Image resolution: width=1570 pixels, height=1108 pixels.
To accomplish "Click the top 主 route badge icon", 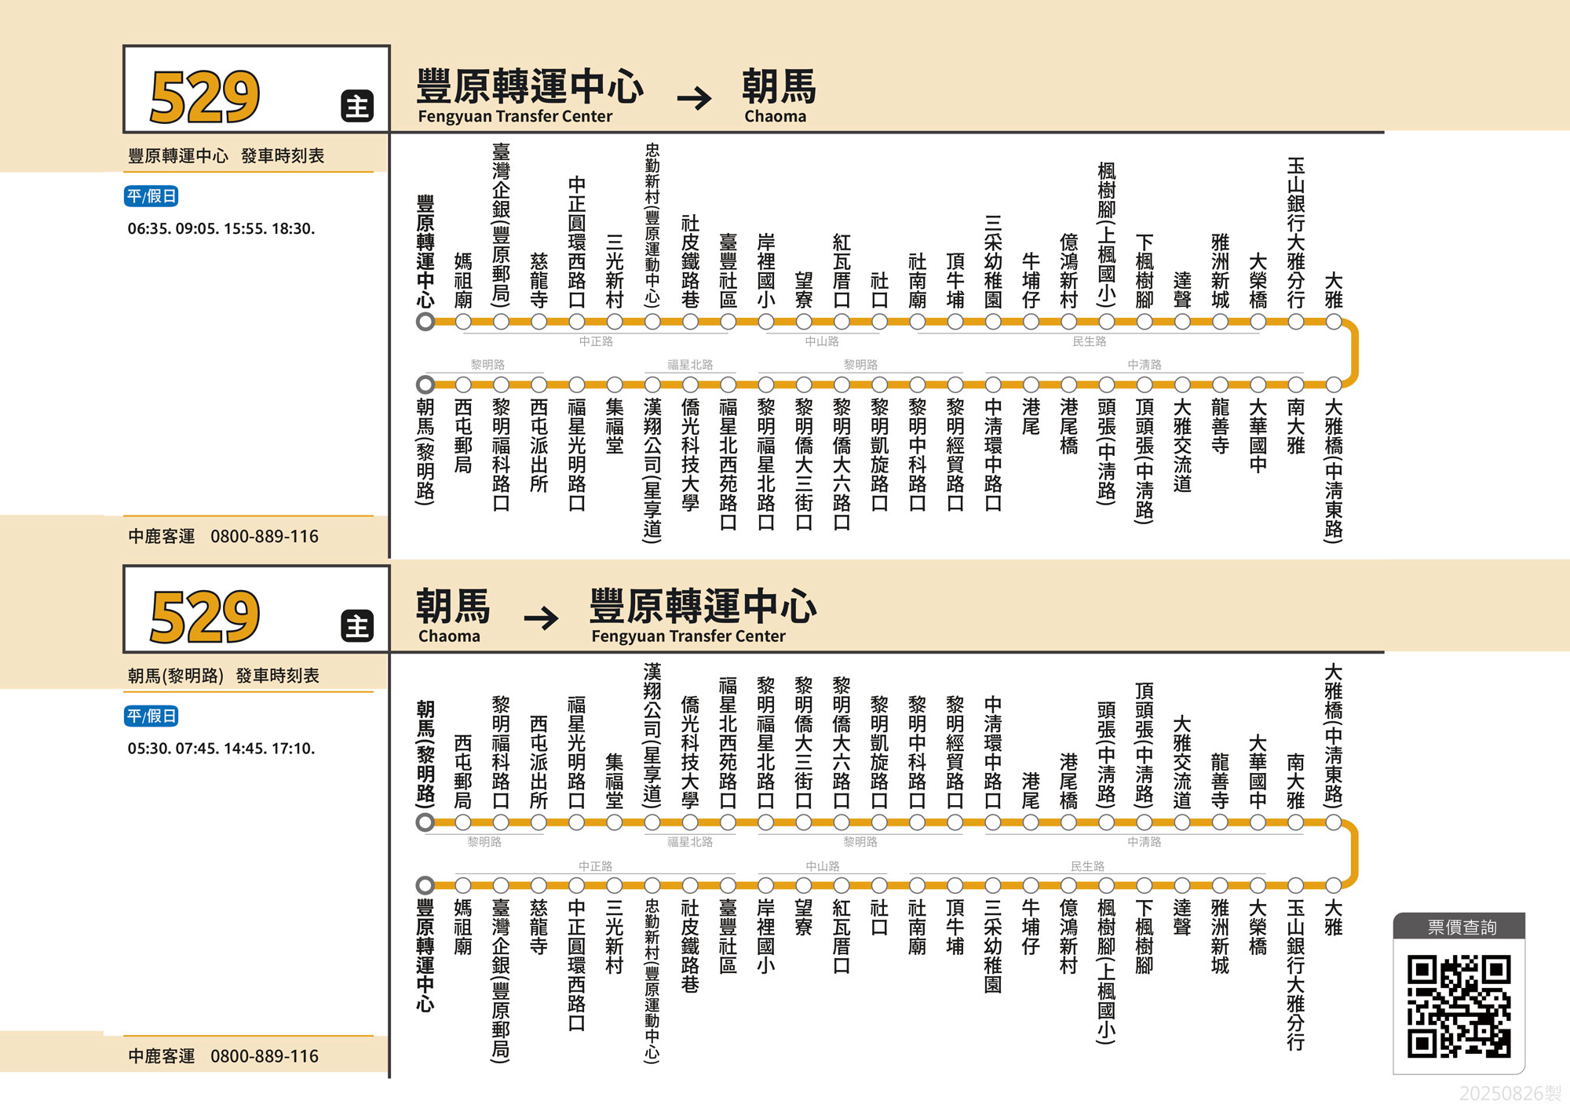I will [357, 106].
